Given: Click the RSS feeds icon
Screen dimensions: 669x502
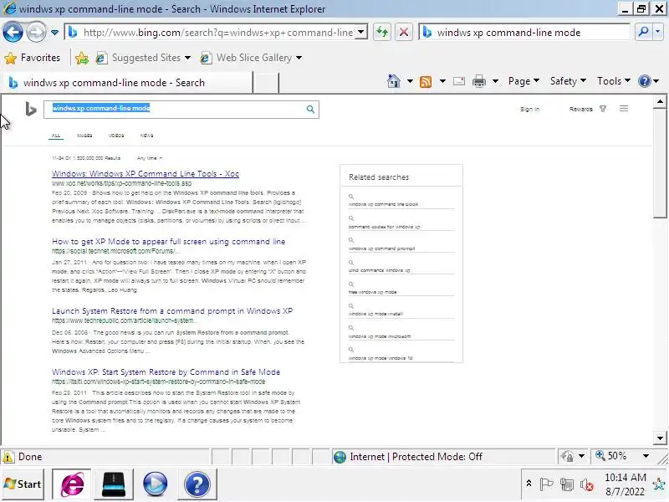Looking at the screenshot, I should (x=426, y=81).
